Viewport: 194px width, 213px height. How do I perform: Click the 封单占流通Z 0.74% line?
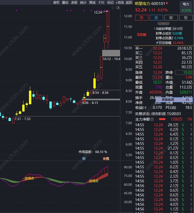tap(169, 38)
